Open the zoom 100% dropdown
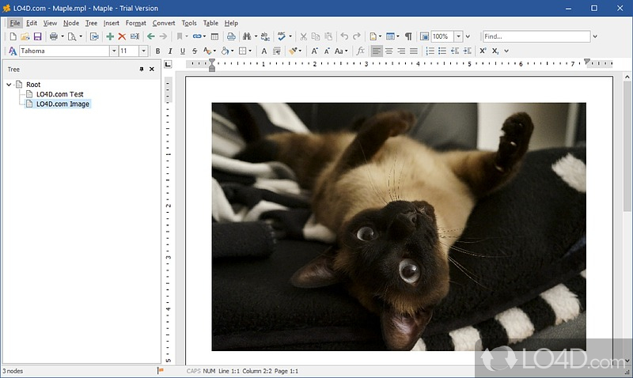Viewport: 633px width, 378px height. (457, 36)
